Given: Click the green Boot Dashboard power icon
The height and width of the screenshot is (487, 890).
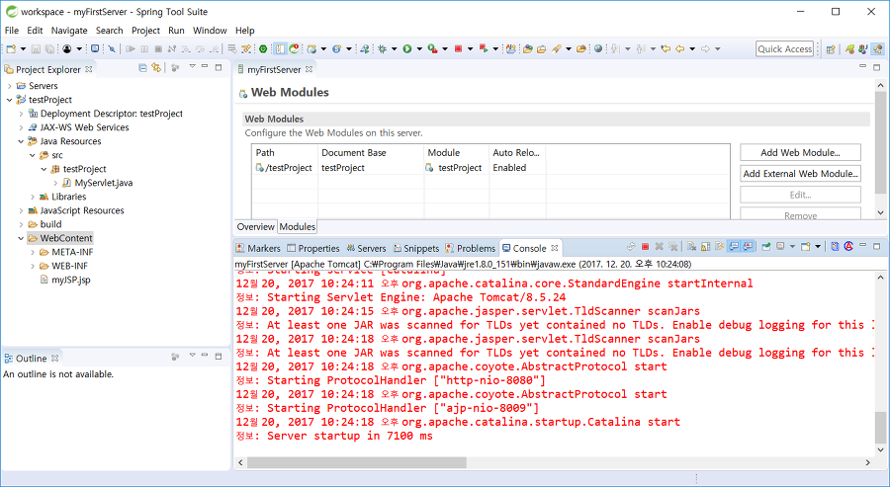Looking at the screenshot, I should 263,49.
